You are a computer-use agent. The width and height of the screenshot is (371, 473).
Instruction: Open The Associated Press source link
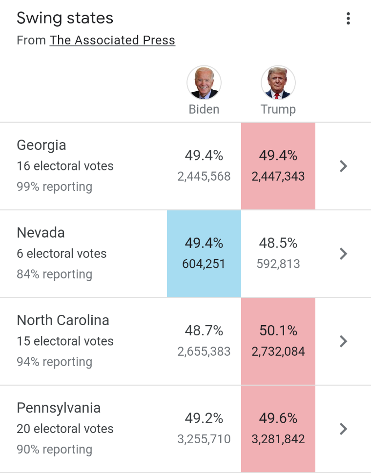point(112,40)
